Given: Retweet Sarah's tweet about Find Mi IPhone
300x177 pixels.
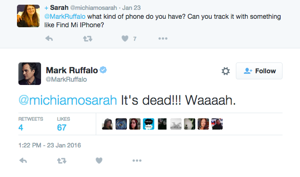Looking at the screenshot, I should 88,38.
